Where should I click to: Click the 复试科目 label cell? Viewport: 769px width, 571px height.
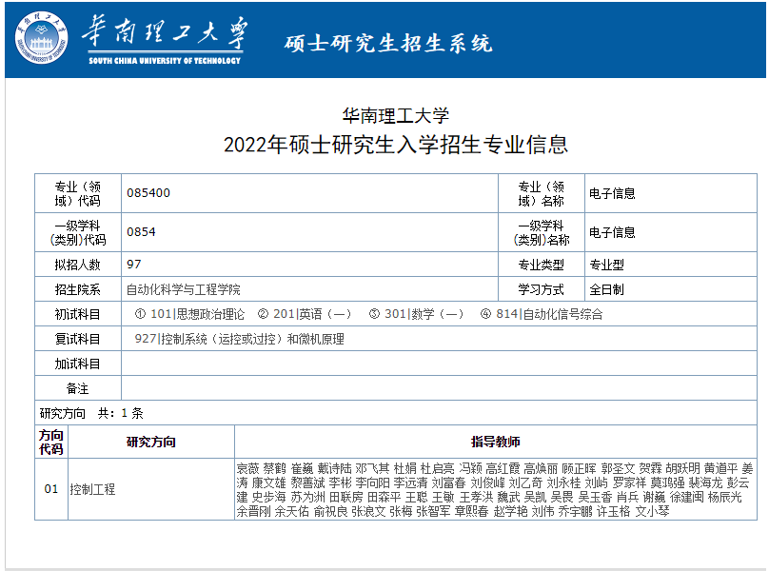[x=78, y=339]
